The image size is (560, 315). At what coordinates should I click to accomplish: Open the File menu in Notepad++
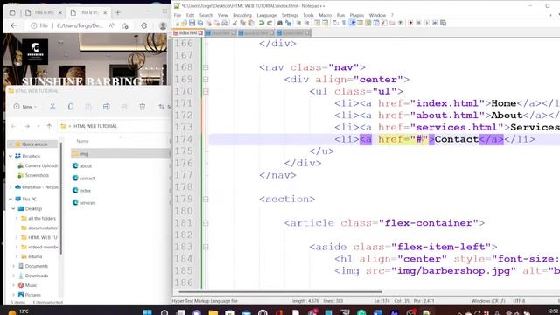pos(177,15)
